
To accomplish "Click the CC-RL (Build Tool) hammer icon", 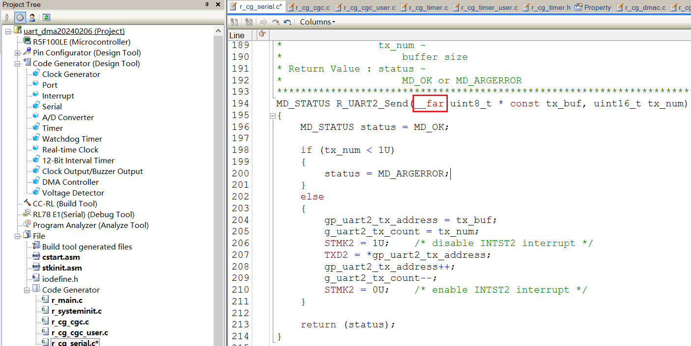I will tap(28, 203).
